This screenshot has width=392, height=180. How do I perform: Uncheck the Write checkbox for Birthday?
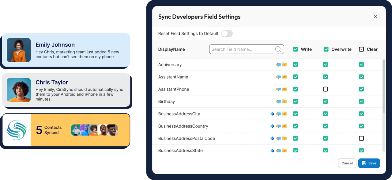click(x=295, y=101)
